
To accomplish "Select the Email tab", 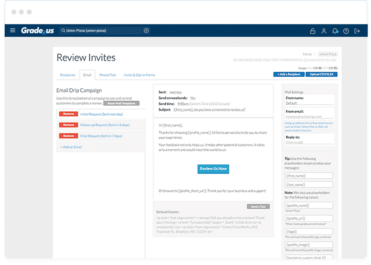I will pyautogui.click(x=87, y=75).
